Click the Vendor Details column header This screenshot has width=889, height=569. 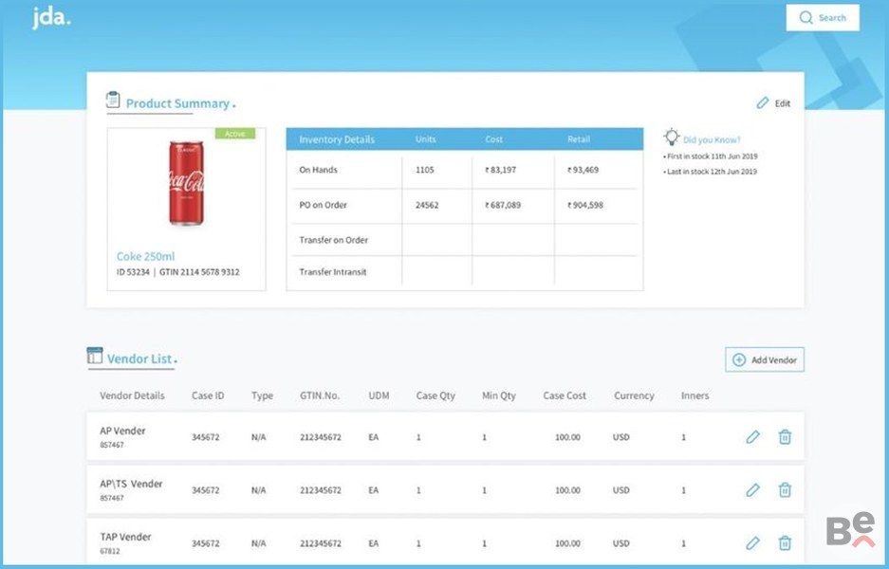(132, 395)
